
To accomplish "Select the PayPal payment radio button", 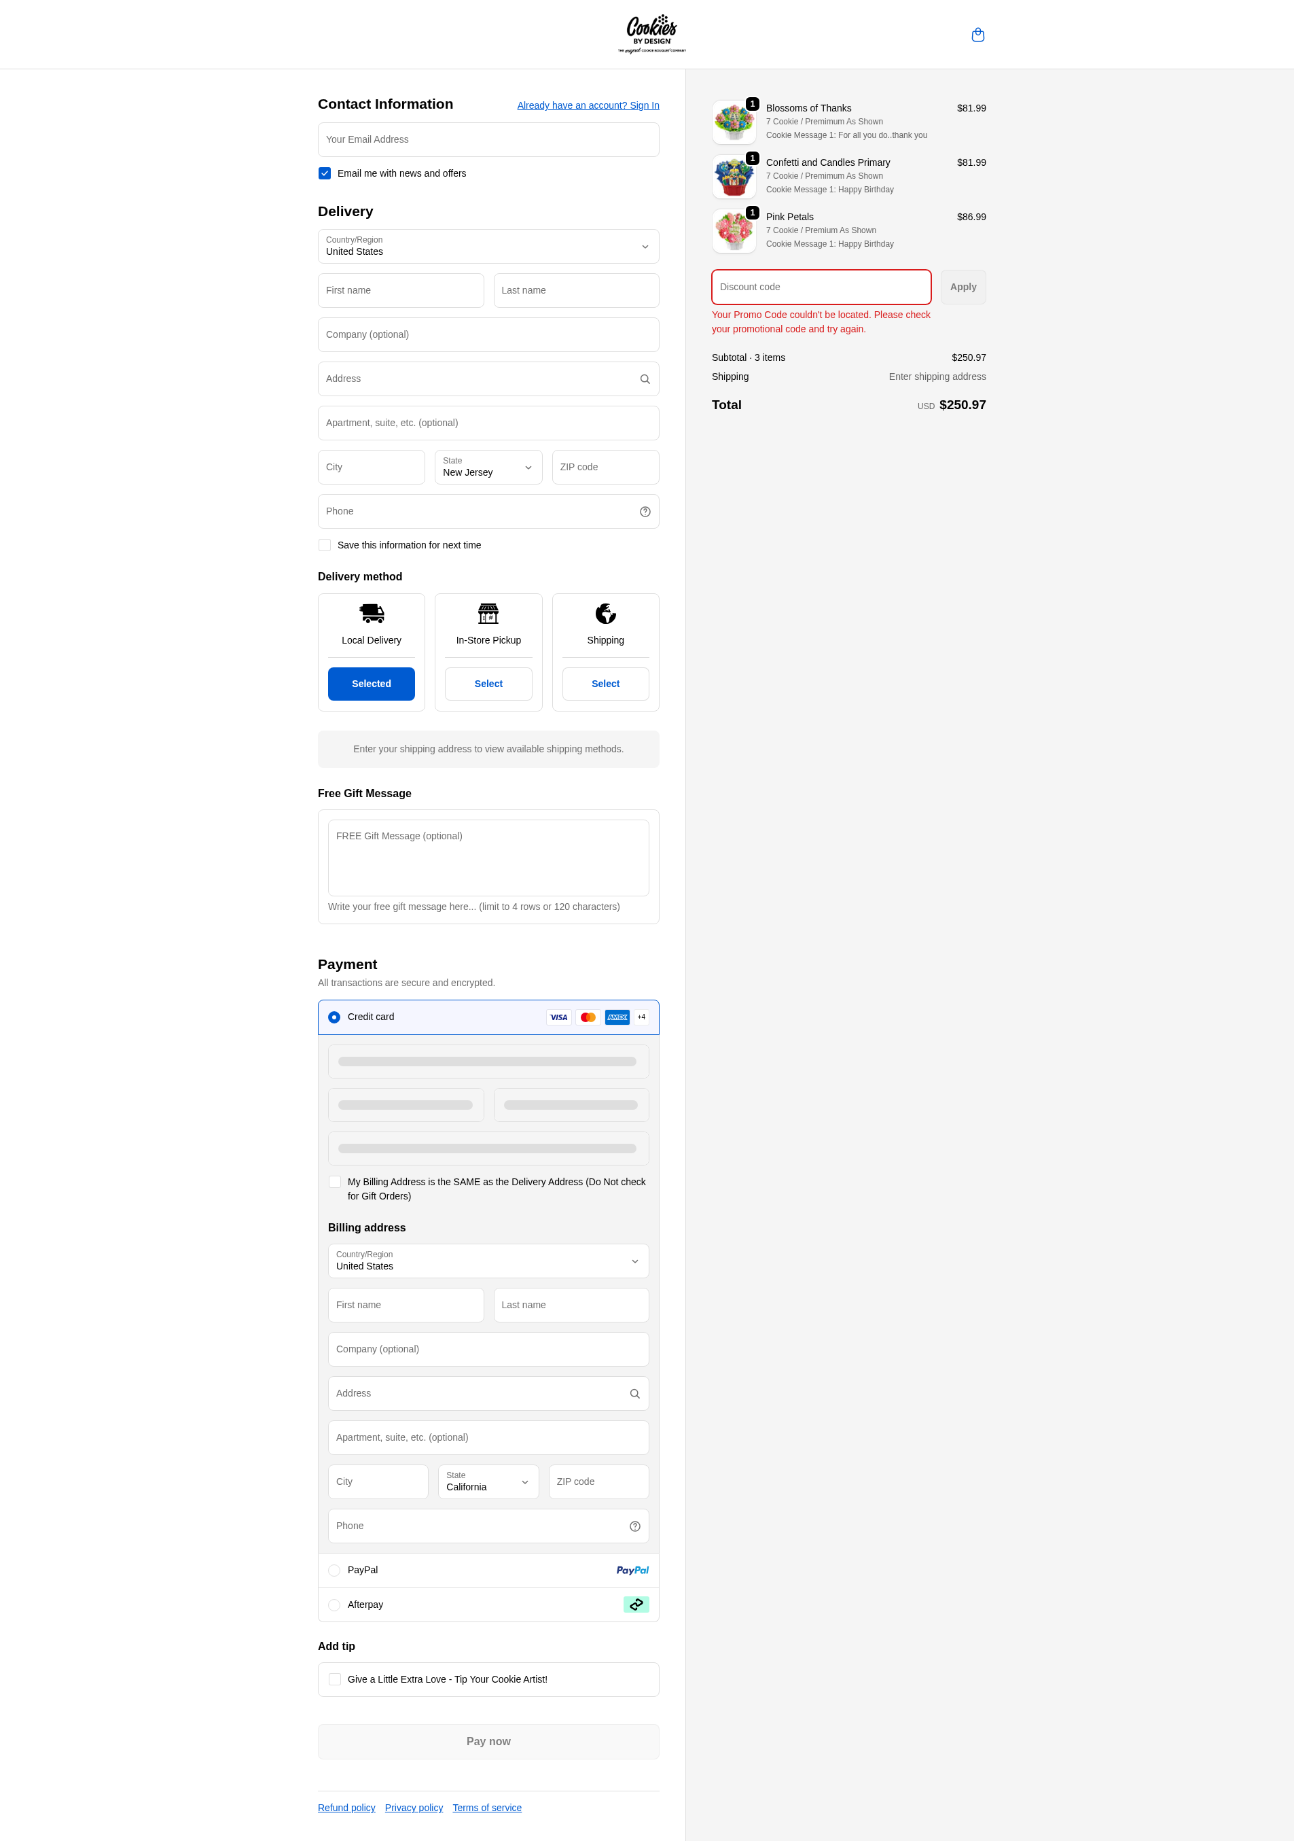I will coord(334,1570).
